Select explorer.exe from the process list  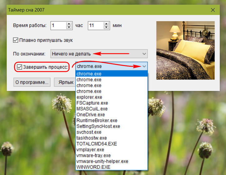coord(111,97)
